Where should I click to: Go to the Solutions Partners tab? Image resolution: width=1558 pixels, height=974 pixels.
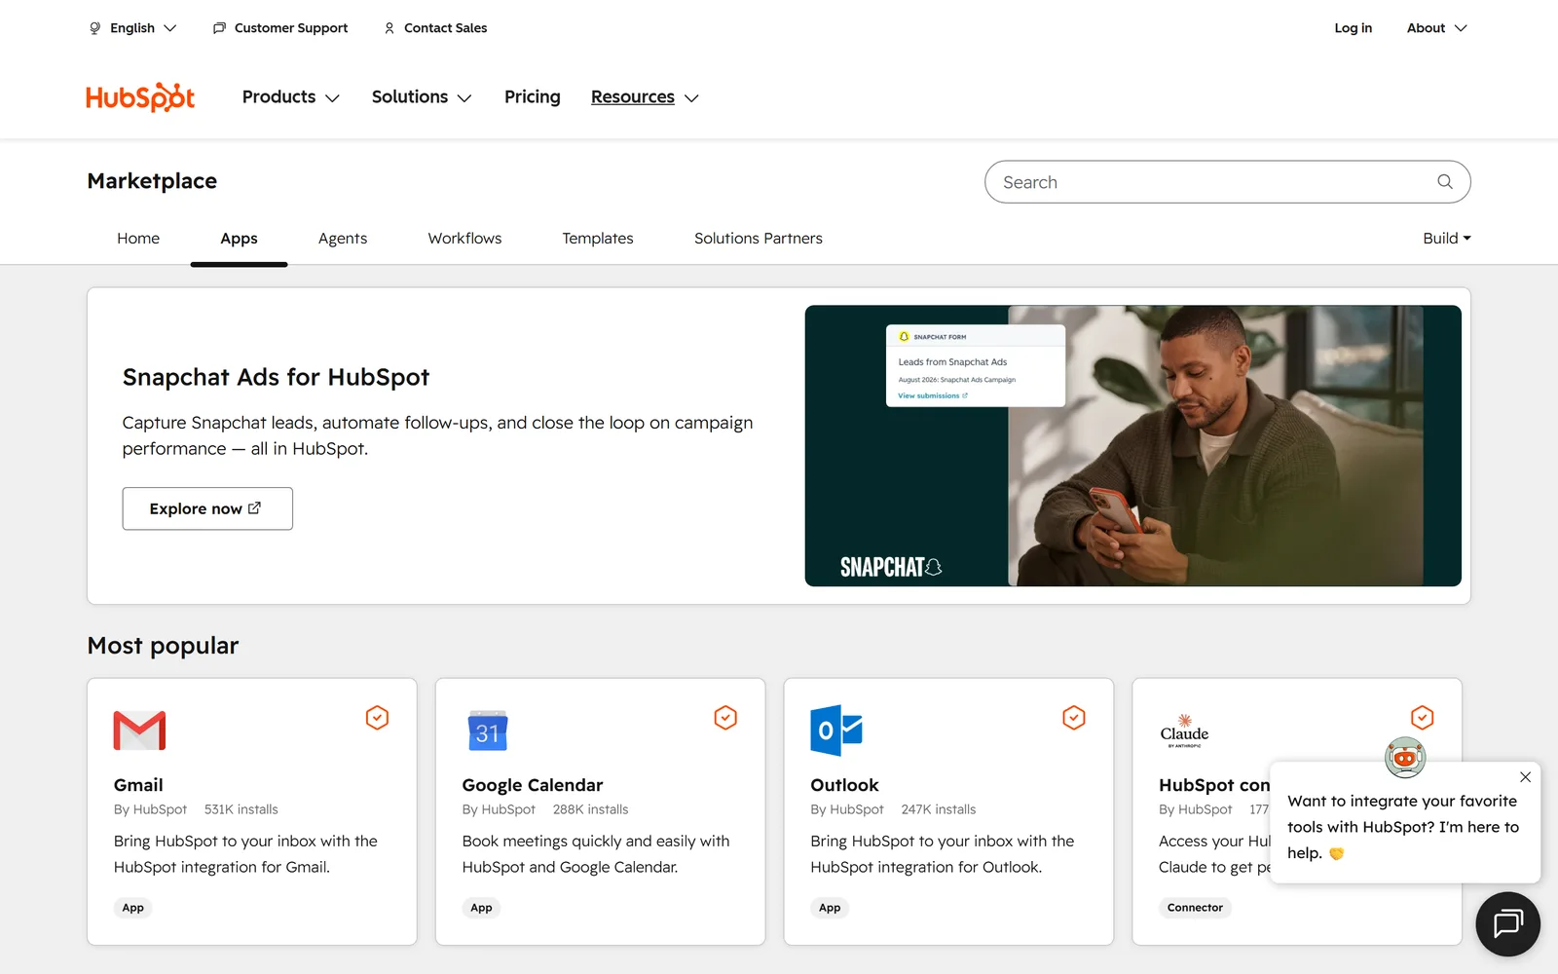click(759, 239)
